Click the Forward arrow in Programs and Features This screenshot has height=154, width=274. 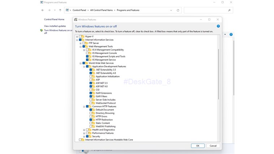pyautogui.click(x=49, y=10)
